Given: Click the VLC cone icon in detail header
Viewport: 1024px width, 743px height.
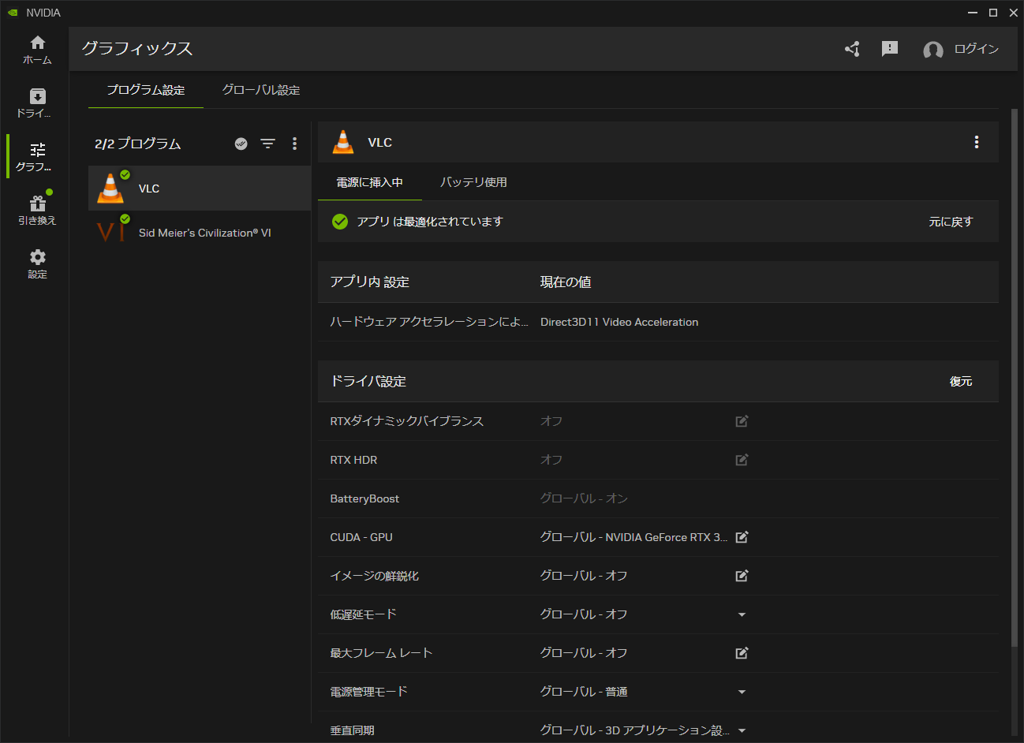Looking at the screenshot, I should click(x=343, y=142).
